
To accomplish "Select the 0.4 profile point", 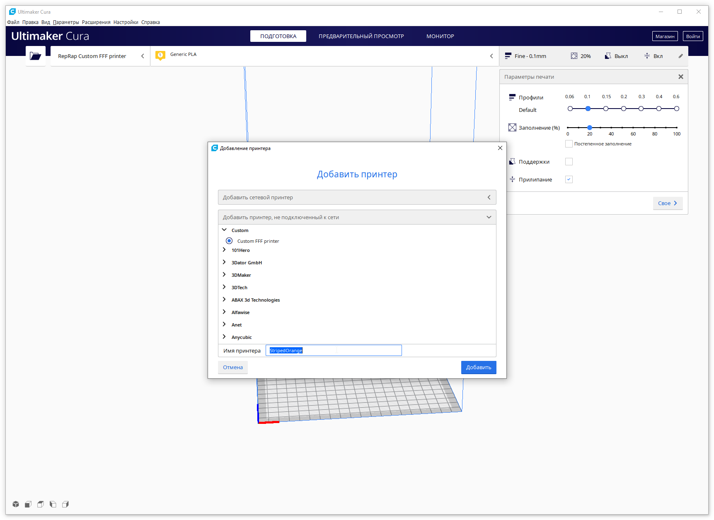I will [659, 109].
